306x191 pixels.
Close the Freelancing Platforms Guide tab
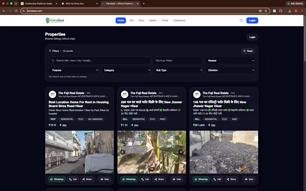tap(56, 3)
